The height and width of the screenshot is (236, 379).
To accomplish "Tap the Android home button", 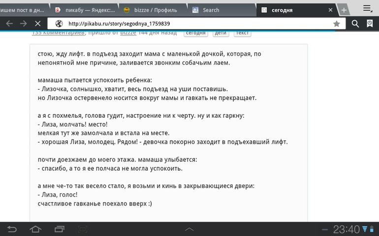I will coord(35,229).
